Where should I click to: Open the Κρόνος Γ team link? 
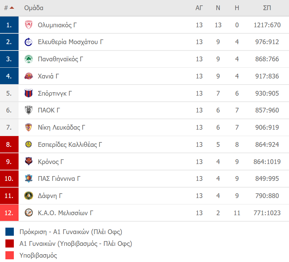point(51,162)
